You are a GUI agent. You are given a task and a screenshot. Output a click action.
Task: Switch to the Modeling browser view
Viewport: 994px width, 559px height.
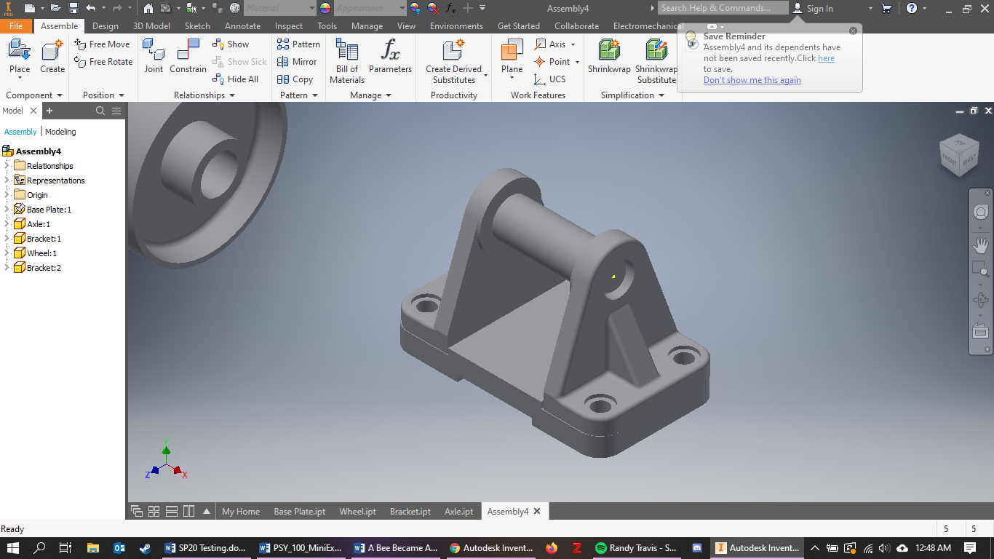tap(60, 132)
